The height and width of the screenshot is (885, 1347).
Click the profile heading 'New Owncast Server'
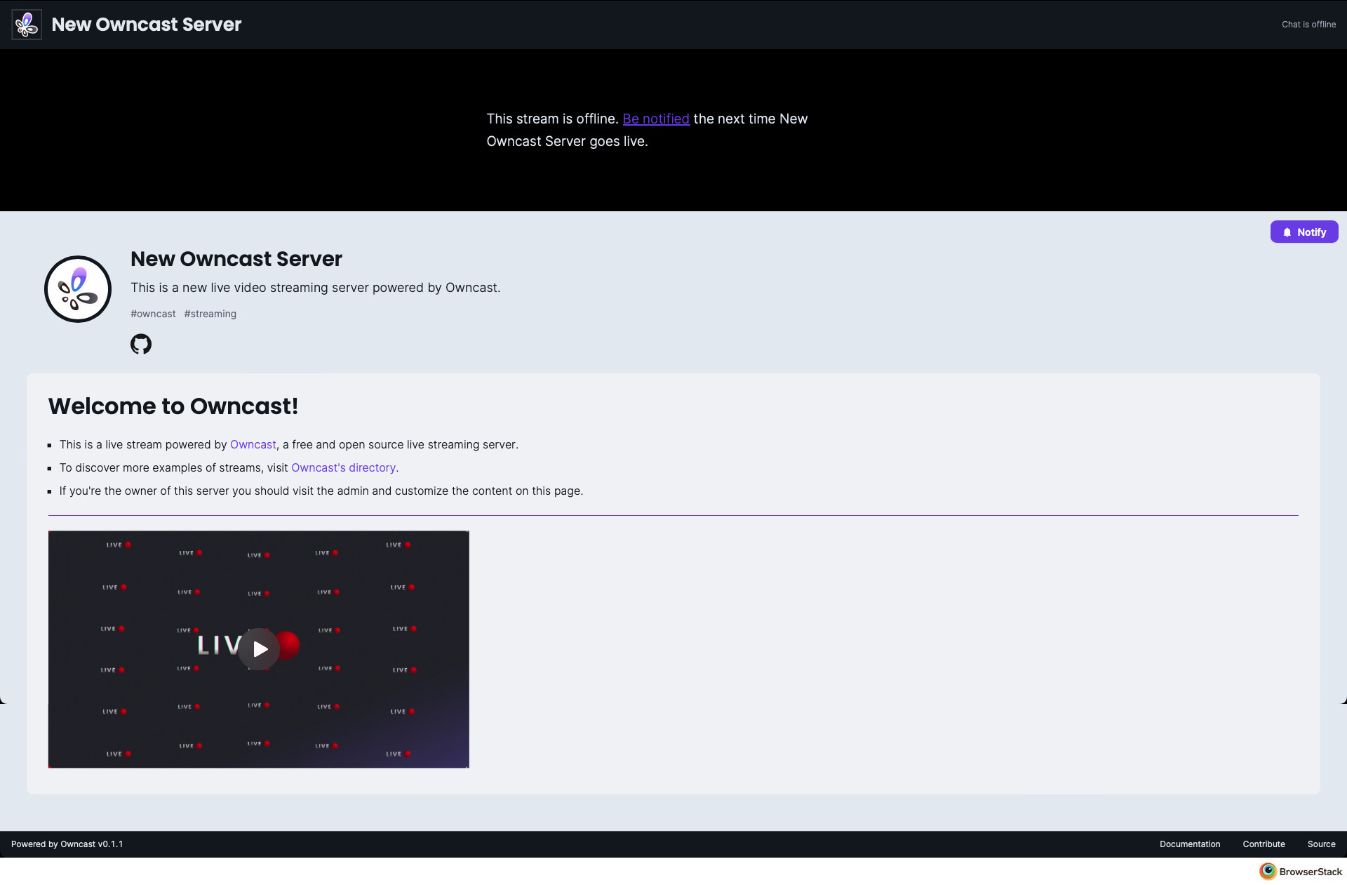tap(236, 259)
